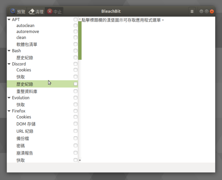Tick the 崩潰報告 checkbox

click(x=75, y=153)
